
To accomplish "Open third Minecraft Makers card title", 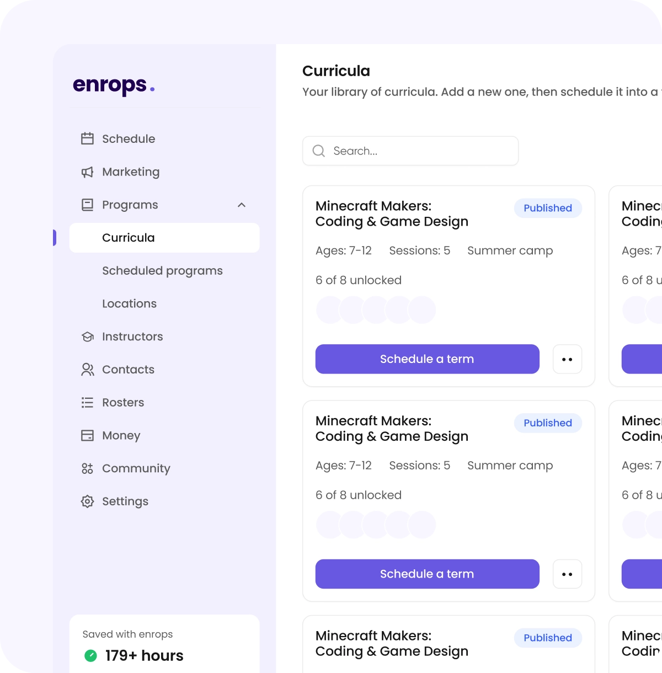I will point(392,644).
